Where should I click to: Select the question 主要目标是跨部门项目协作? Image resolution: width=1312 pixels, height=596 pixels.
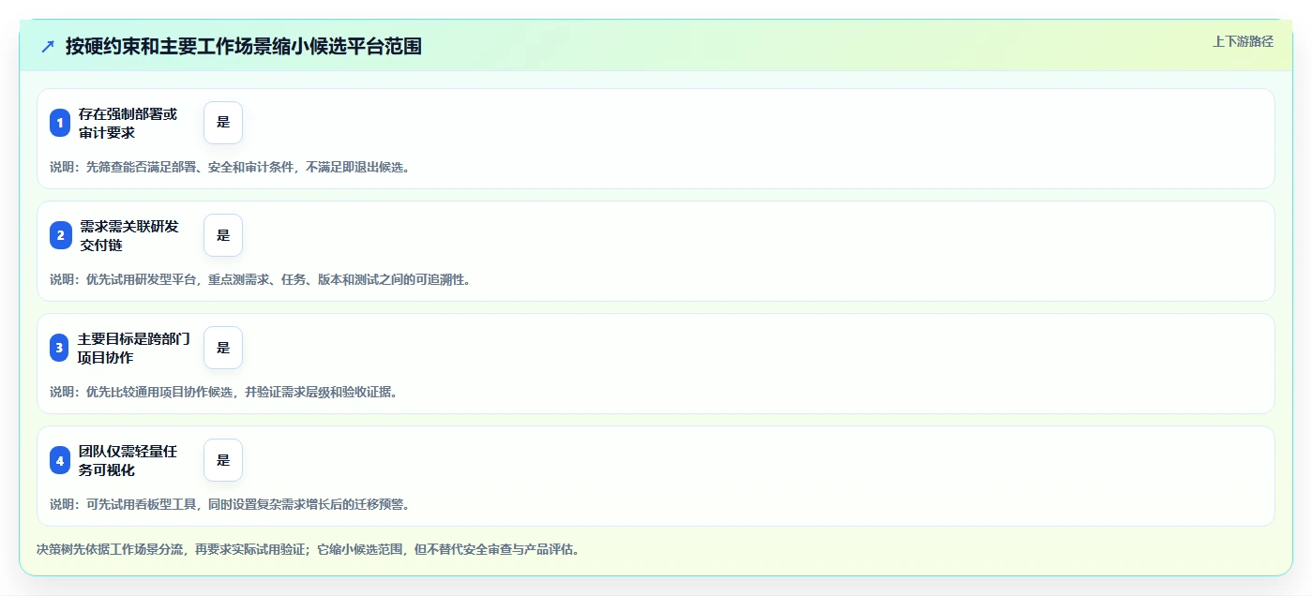pyautogui.click(x=134, y=348)
